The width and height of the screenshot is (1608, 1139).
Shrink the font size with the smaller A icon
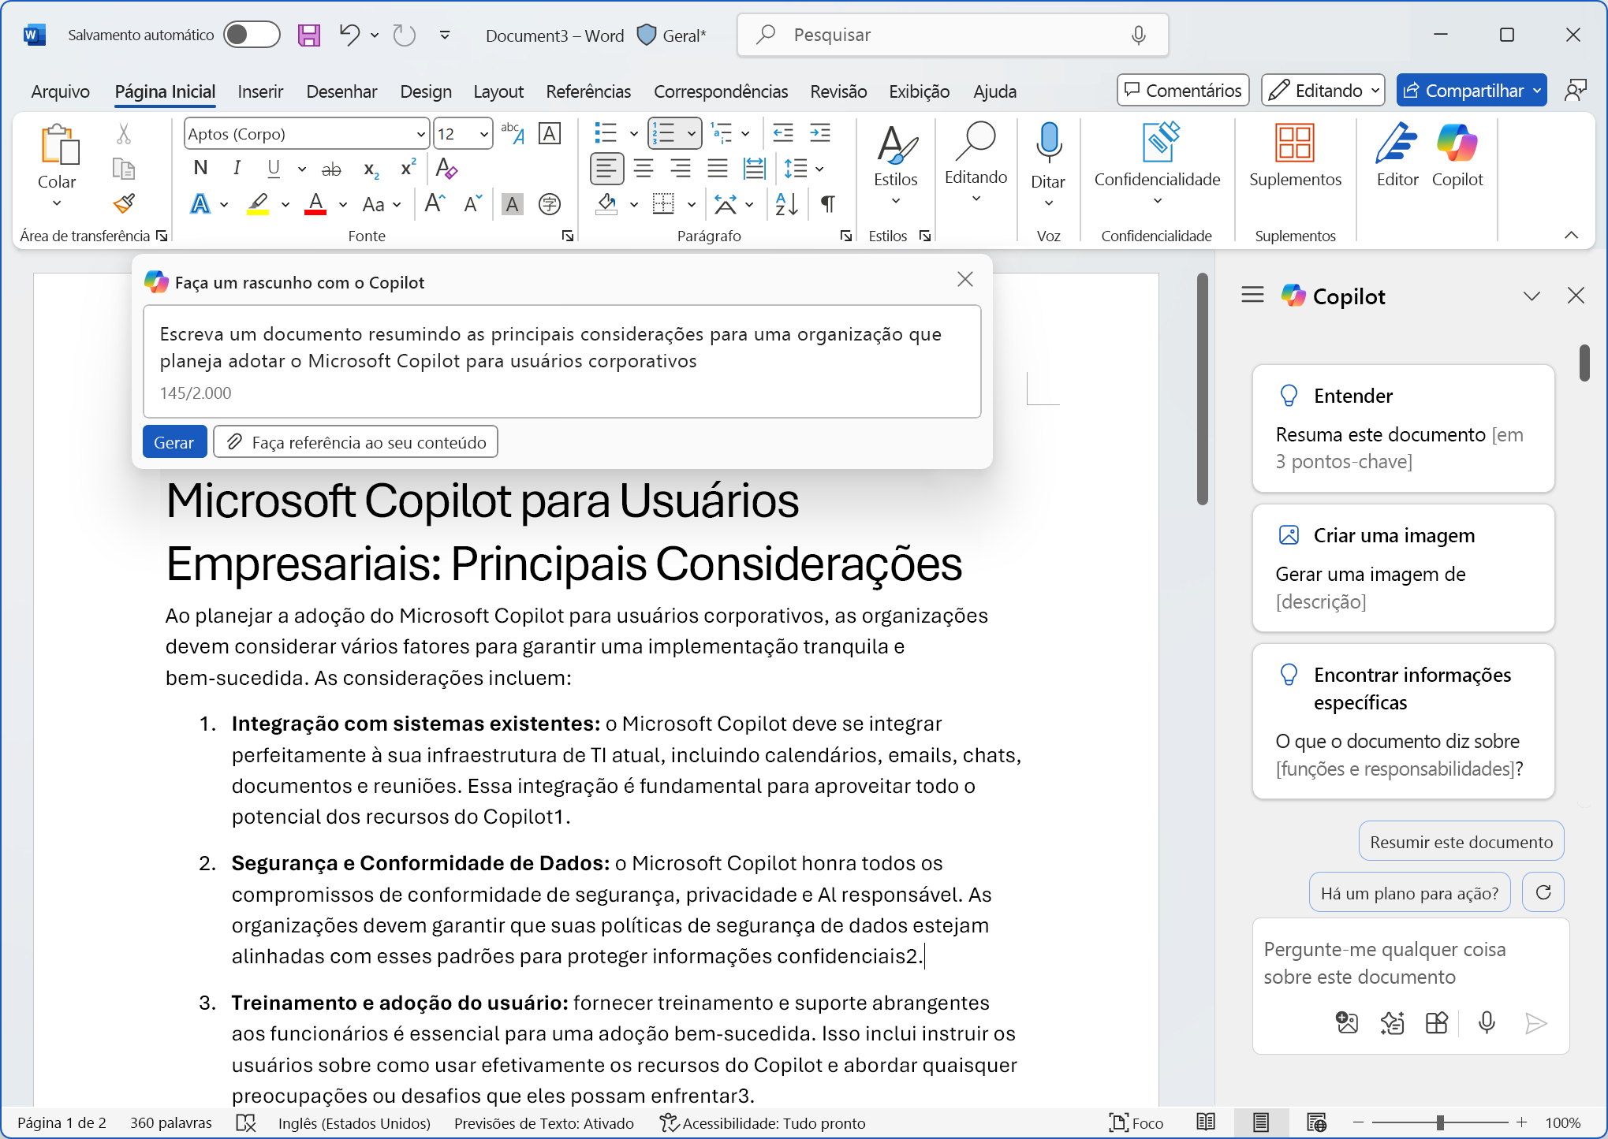(472, 204)
